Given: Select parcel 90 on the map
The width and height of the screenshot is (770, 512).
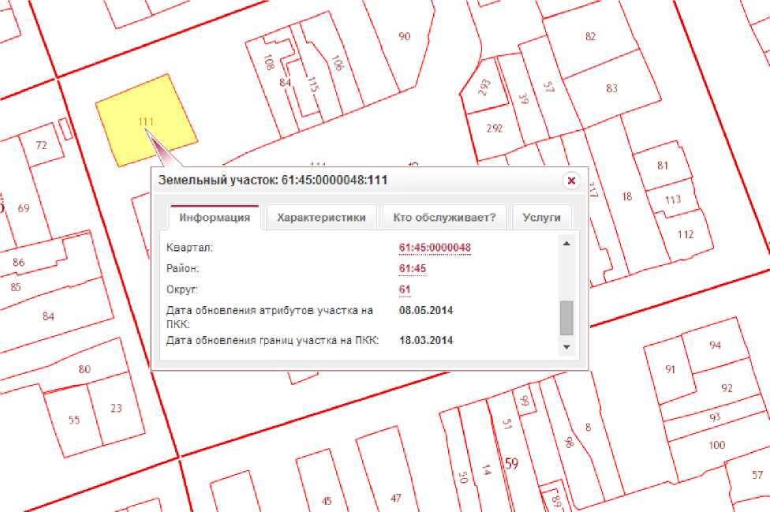Looking at the screenshot, I should (x=404, y=36).
